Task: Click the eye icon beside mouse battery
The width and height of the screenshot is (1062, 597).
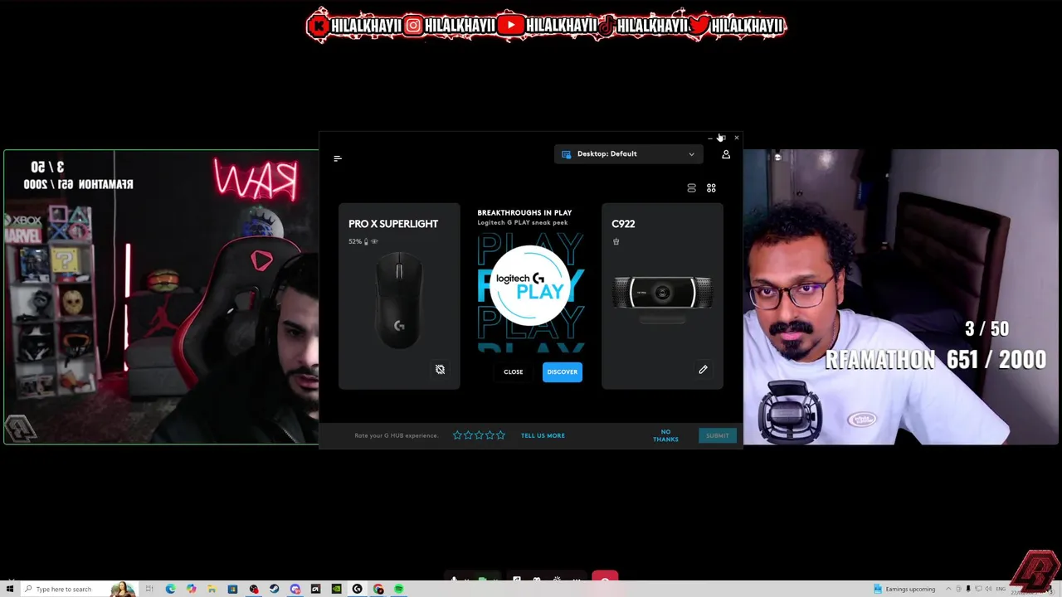Action: point(374,241)
